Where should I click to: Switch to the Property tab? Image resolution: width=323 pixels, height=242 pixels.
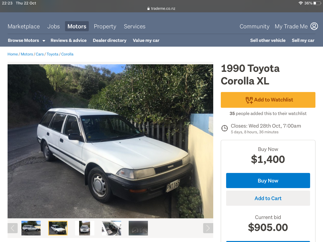click(x=105, y=26)
